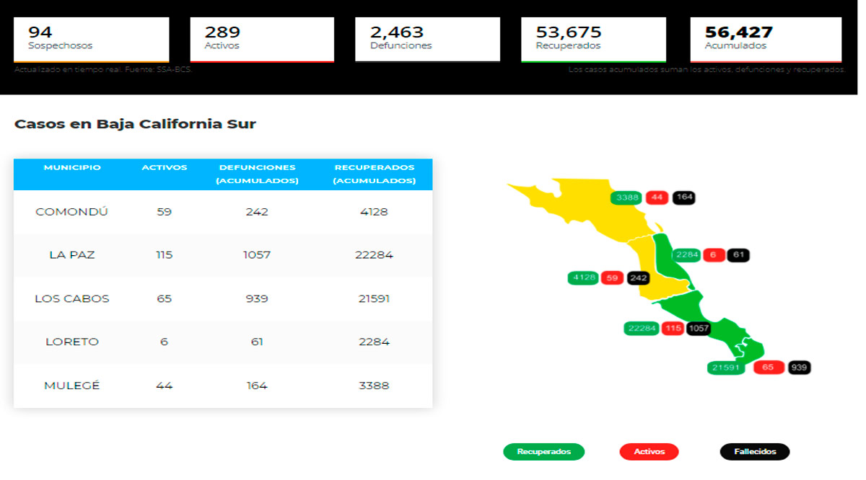Click the RECUPERADOS (ACUMULADOS) column header
This screenshot has width=866, height=480.
375,174
